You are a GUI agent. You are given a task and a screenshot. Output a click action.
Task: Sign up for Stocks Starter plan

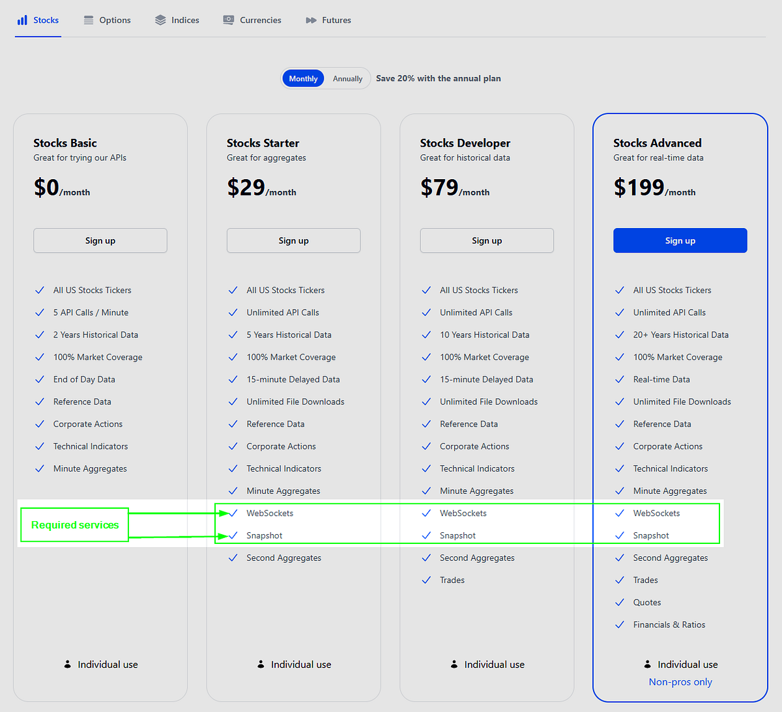[x=293, y=240]
